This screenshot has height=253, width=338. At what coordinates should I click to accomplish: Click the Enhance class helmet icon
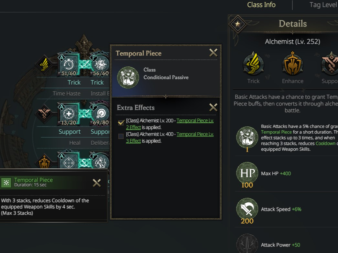[x=292, y=64]
